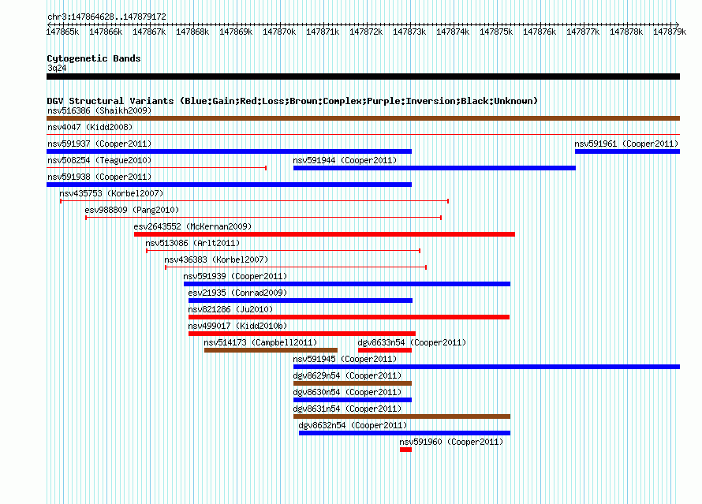Click the nsv508254 (Teague2010) label
702x504 pixels.
point(99,160)
